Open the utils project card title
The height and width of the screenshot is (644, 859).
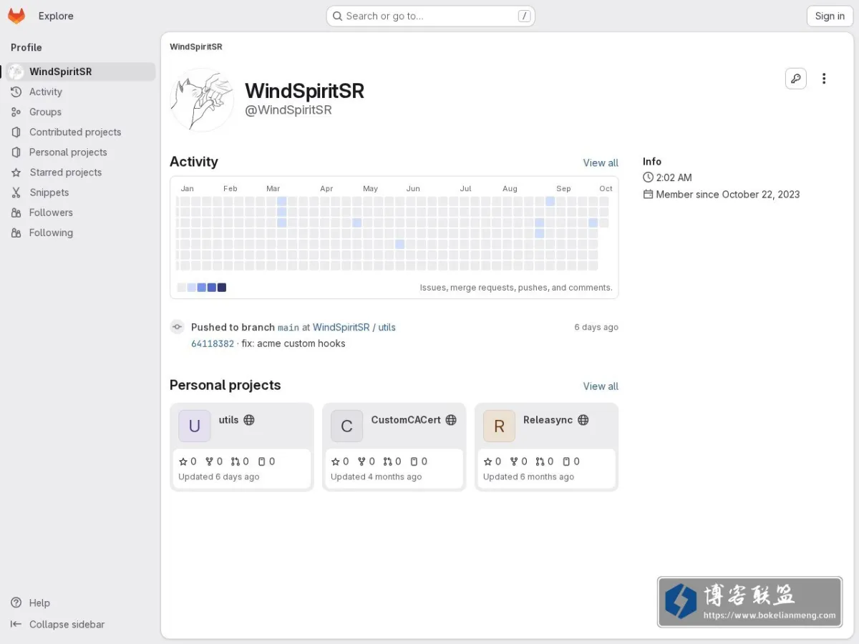click(228, 420)
